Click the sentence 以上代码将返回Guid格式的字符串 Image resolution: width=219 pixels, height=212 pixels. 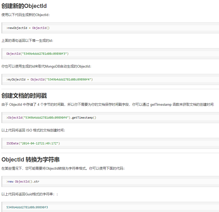point(30,194)
